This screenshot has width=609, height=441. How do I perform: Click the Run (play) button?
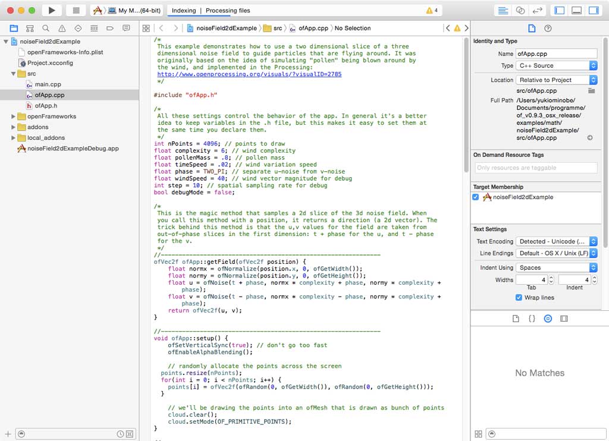pyautogui.click(x=52, y=10)
